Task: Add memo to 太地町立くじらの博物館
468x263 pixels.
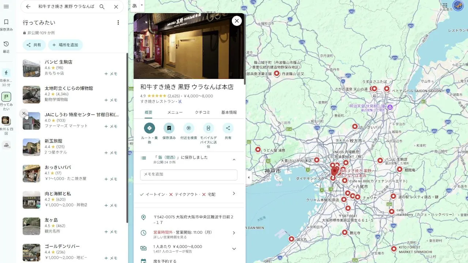Action: [x=111, y=100]
